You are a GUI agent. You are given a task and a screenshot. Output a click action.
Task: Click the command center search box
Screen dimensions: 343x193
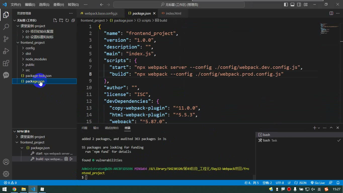[179, 5]
